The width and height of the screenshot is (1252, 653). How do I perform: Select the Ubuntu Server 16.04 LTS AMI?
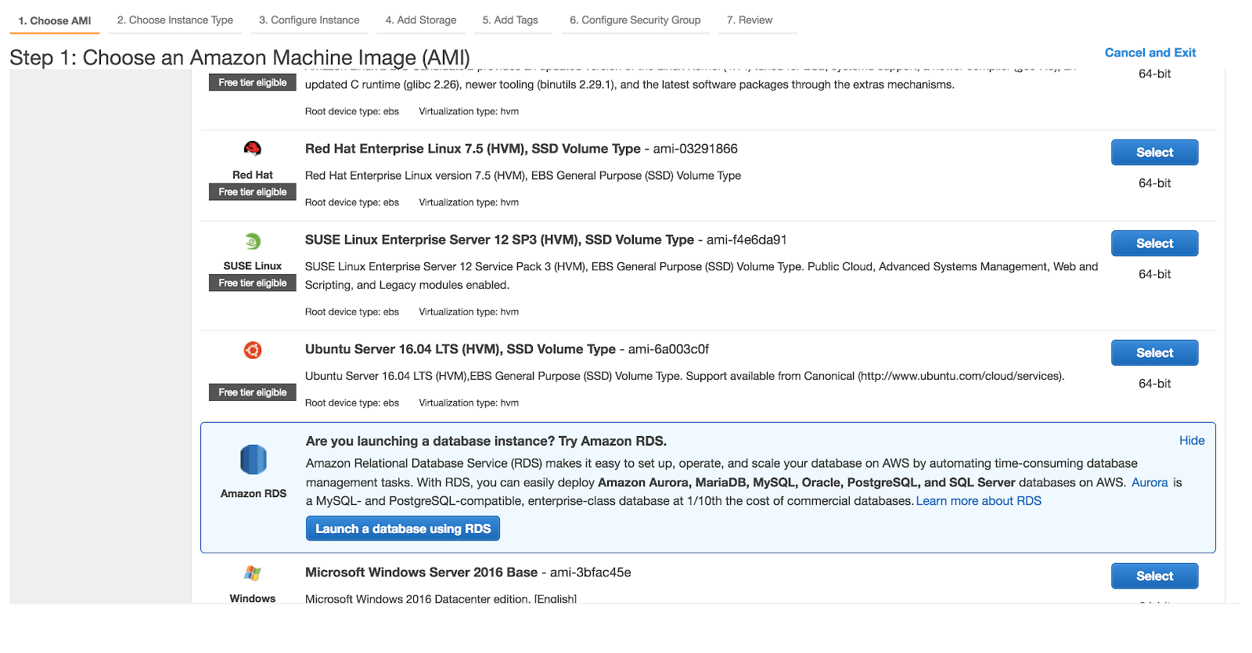click(x=1154, y=353)
